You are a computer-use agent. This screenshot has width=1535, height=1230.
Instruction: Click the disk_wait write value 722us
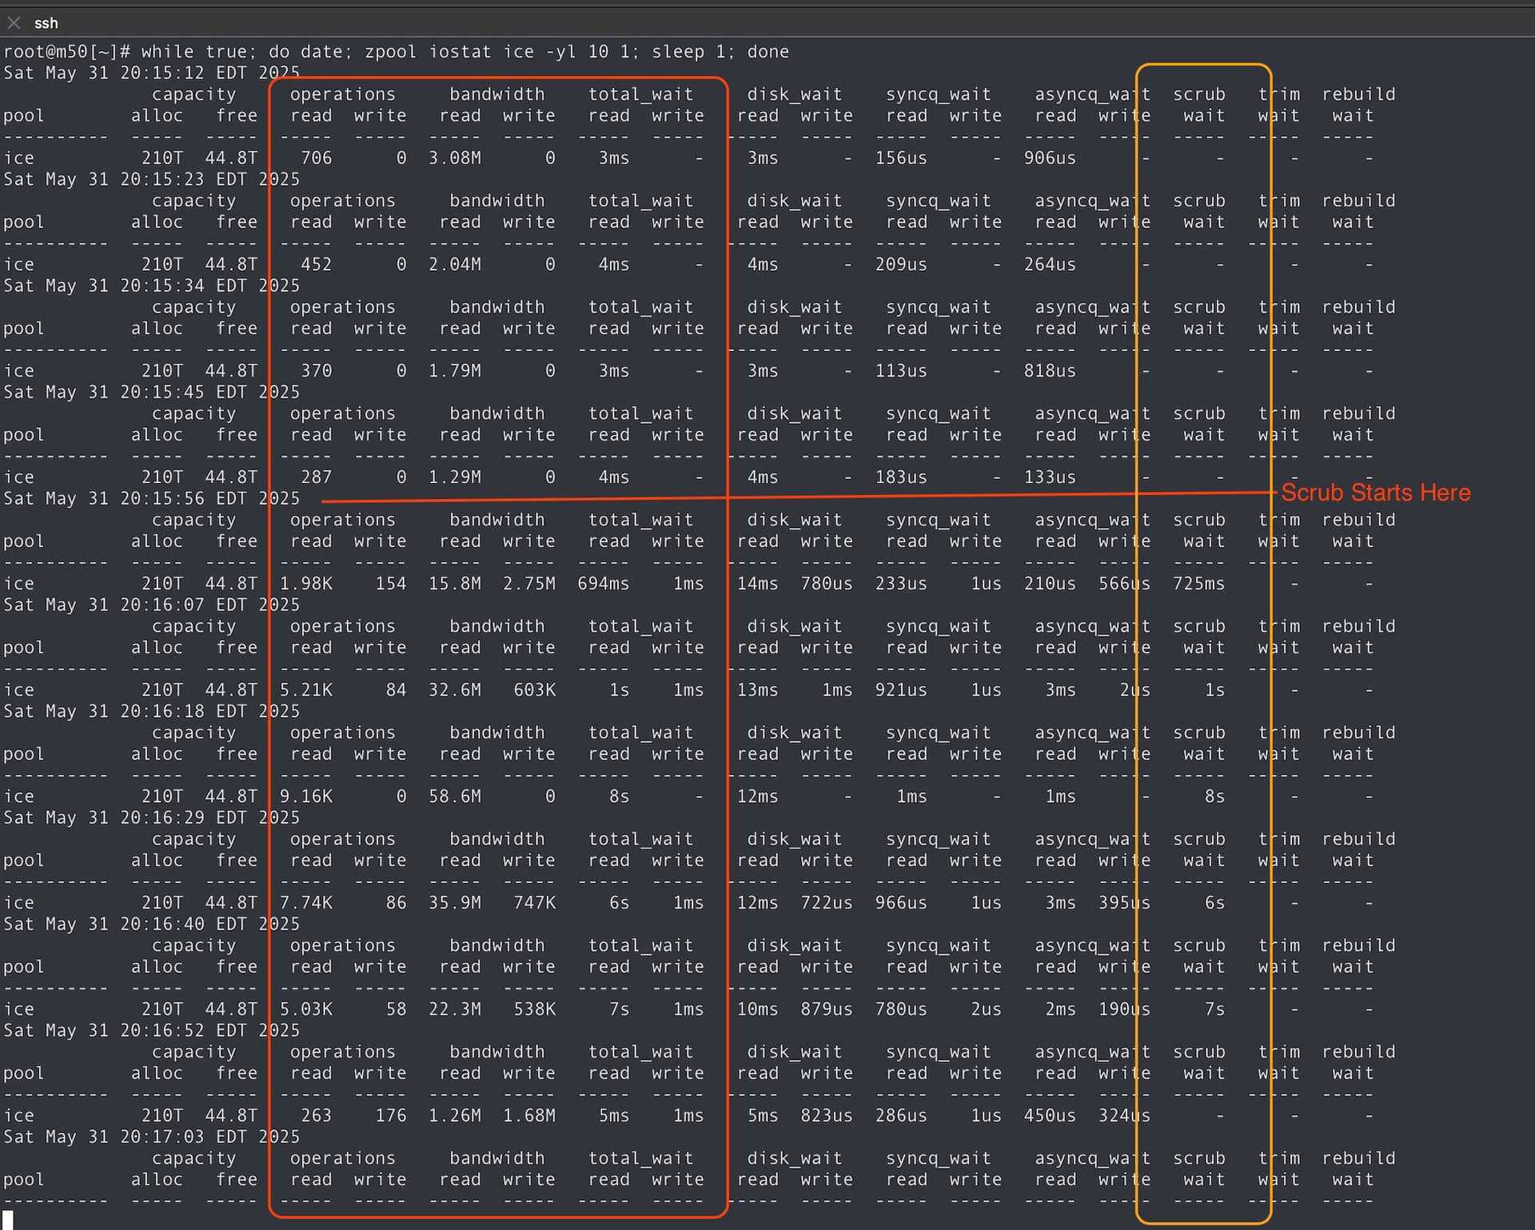tap(827, 903)
